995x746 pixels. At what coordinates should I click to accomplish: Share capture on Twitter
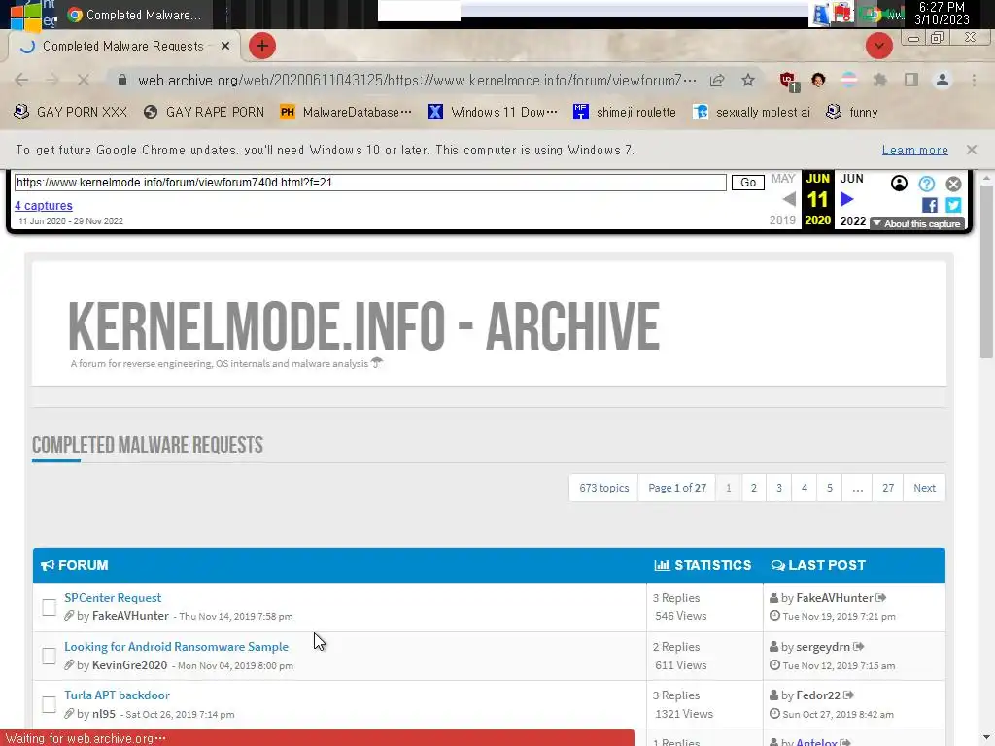[x=953, y=205]
